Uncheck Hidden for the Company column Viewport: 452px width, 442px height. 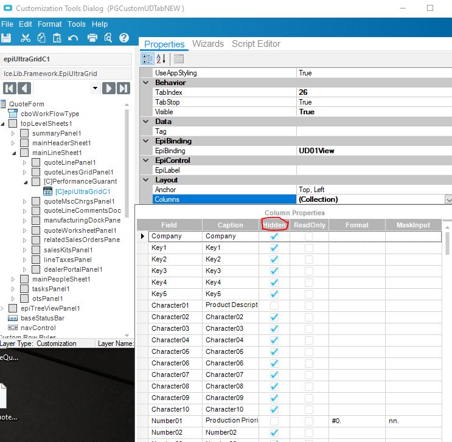pyautogui.click(x=274, y=237)
